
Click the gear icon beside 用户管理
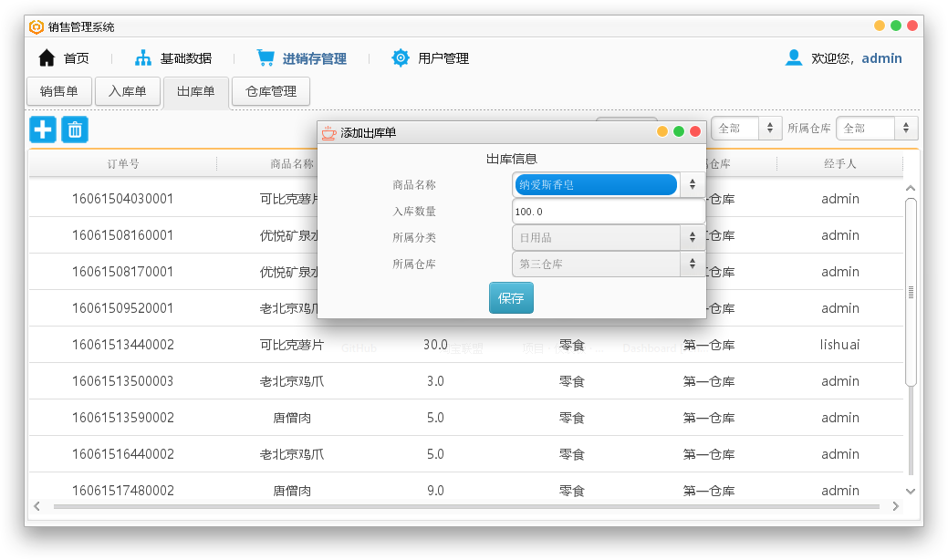click(x=401, y=58)
